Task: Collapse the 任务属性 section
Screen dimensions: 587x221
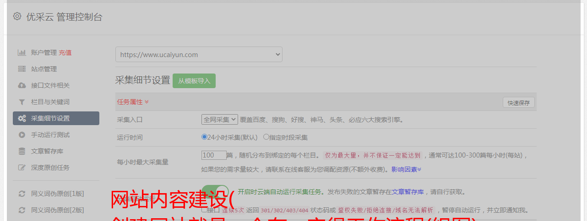Action: 133,102
